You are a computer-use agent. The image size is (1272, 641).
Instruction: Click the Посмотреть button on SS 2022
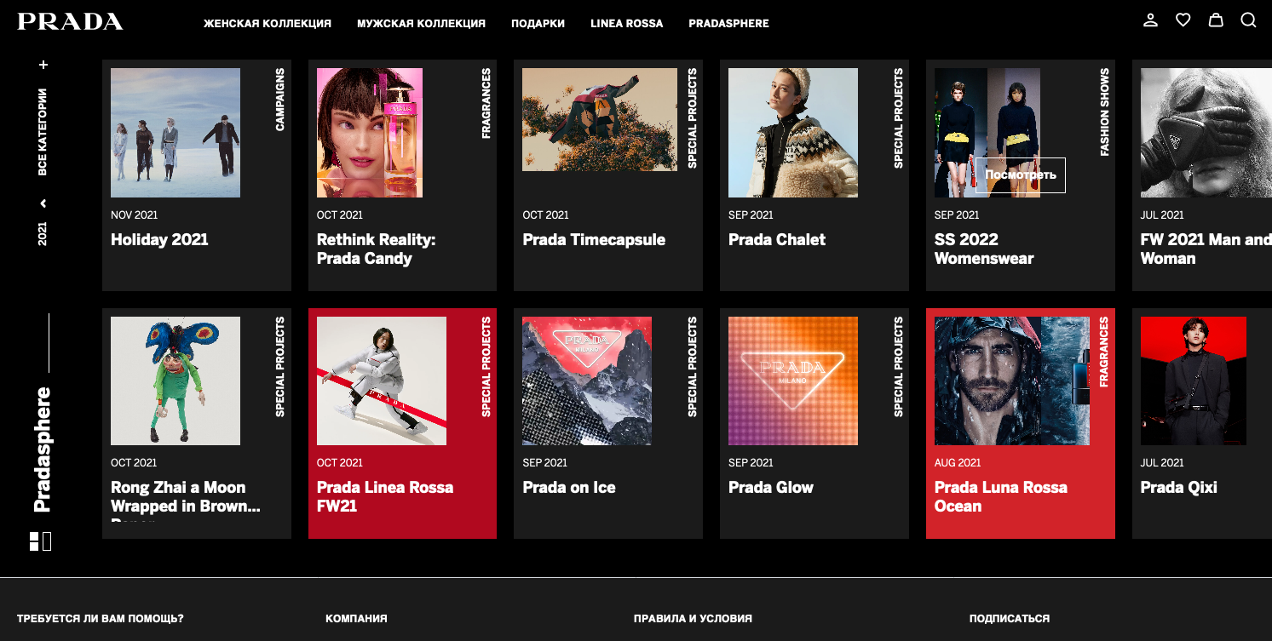click(1020, 175)
